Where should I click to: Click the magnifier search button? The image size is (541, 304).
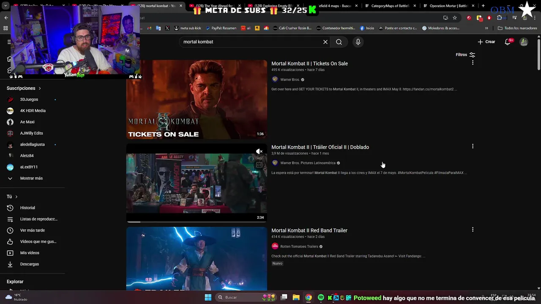pos(339,42)
